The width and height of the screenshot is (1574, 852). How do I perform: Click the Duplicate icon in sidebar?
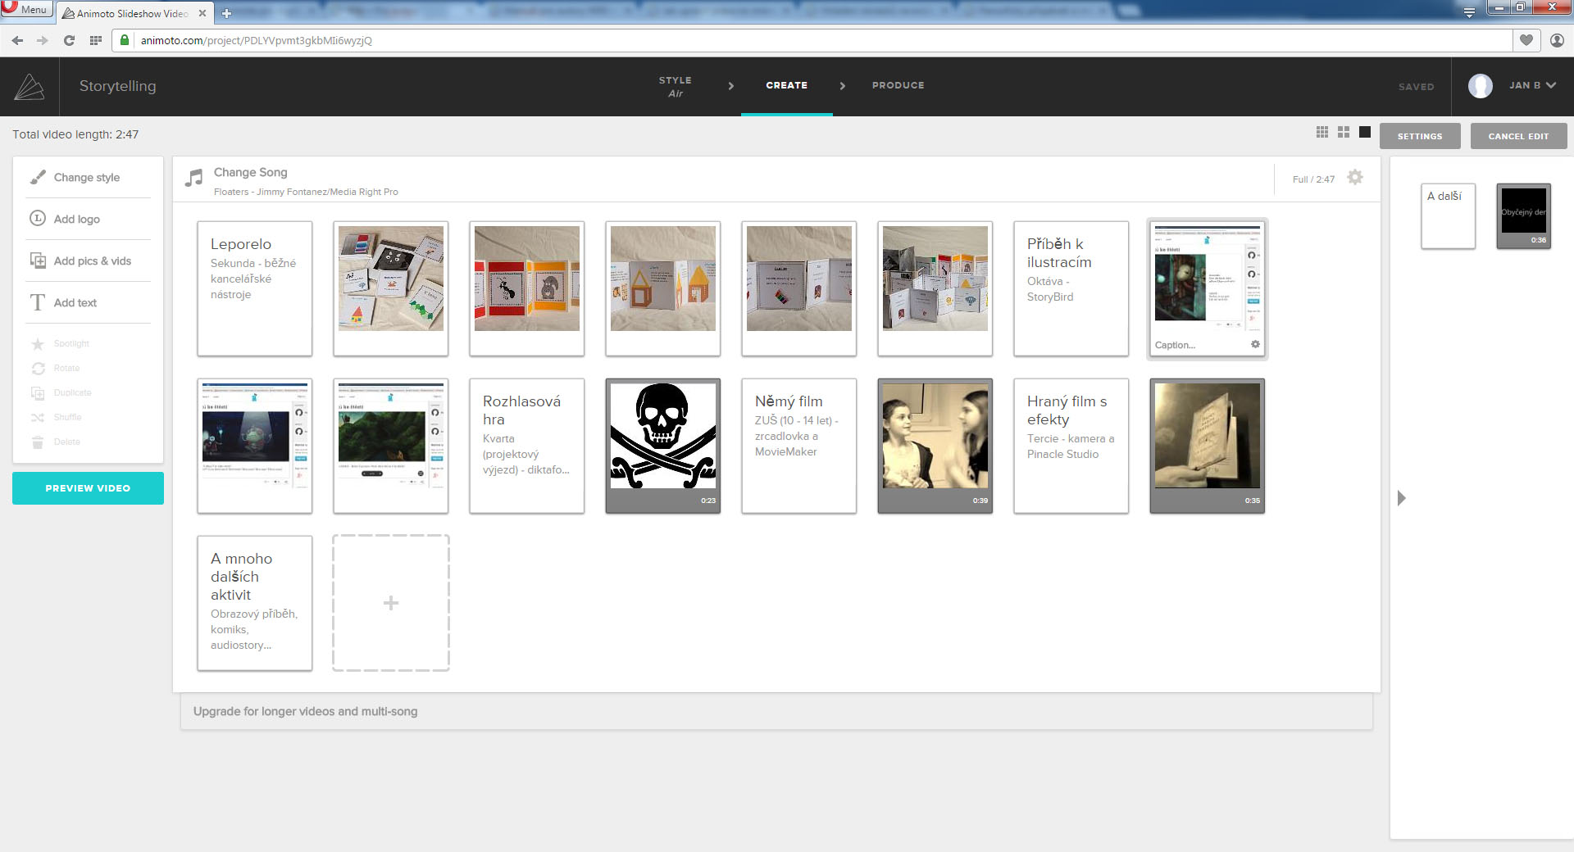tap(38, 392)
